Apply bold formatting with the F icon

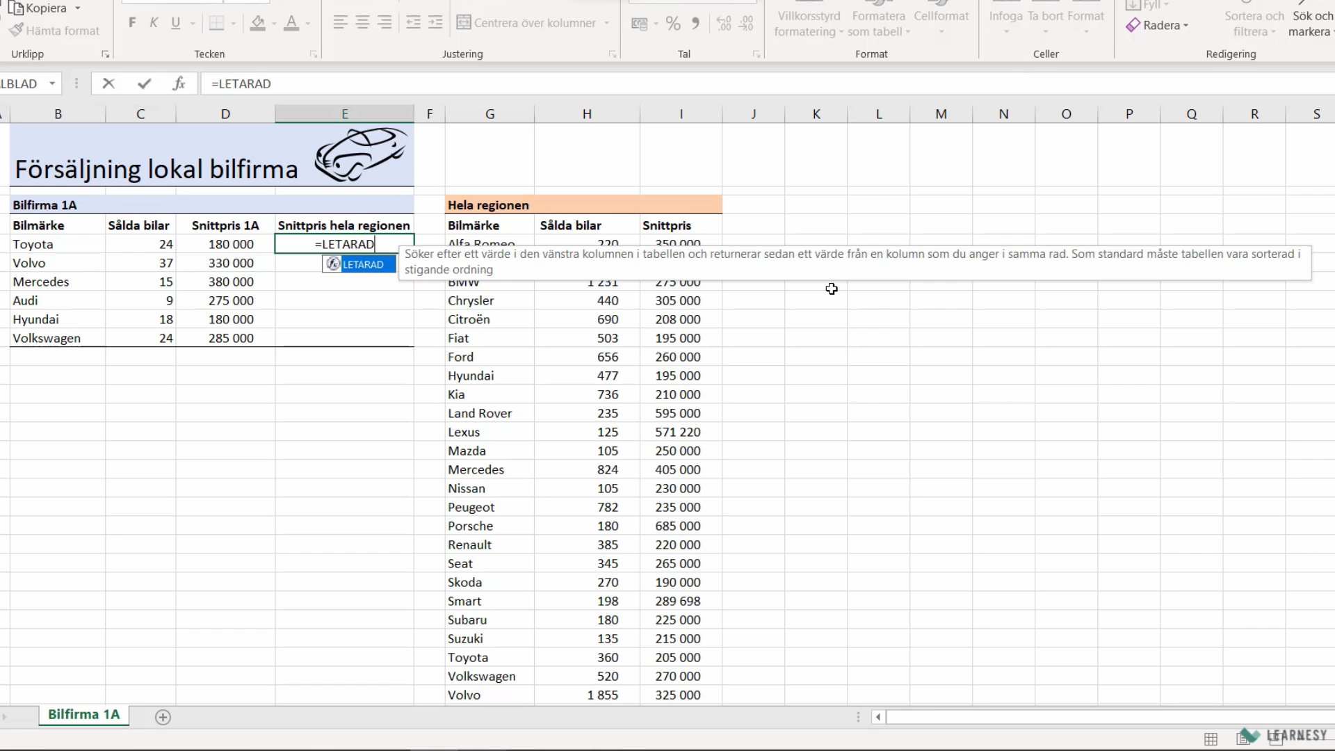point(131,22)
